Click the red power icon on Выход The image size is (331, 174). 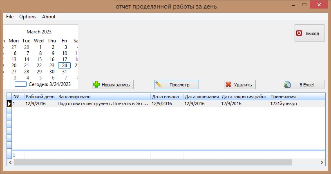(x=299, y=33)
